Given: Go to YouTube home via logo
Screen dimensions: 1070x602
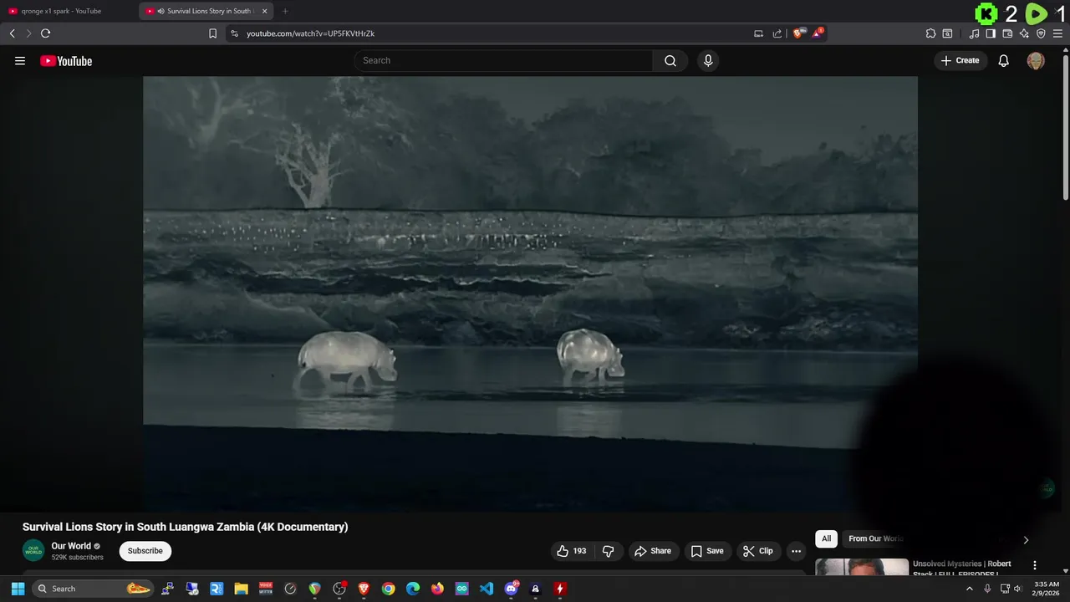Looking at the screenshot, I should coord(66,61).
